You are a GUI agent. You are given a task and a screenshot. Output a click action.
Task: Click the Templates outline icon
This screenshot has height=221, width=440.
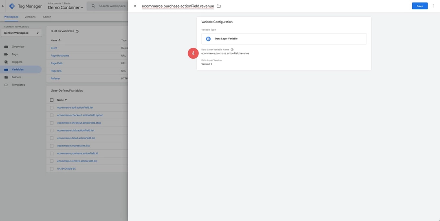pos(6,85)
